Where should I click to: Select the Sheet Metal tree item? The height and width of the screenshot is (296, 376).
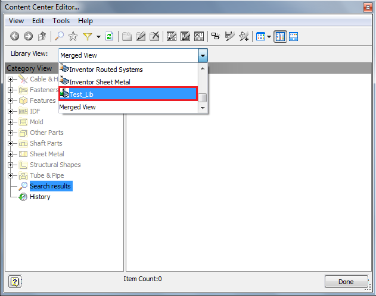pyautogui.click(x=47, y=154)
